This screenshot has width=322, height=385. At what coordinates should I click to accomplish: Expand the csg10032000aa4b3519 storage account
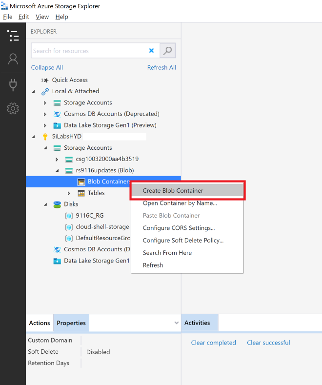pyautogui.click(x=57, y=160)
